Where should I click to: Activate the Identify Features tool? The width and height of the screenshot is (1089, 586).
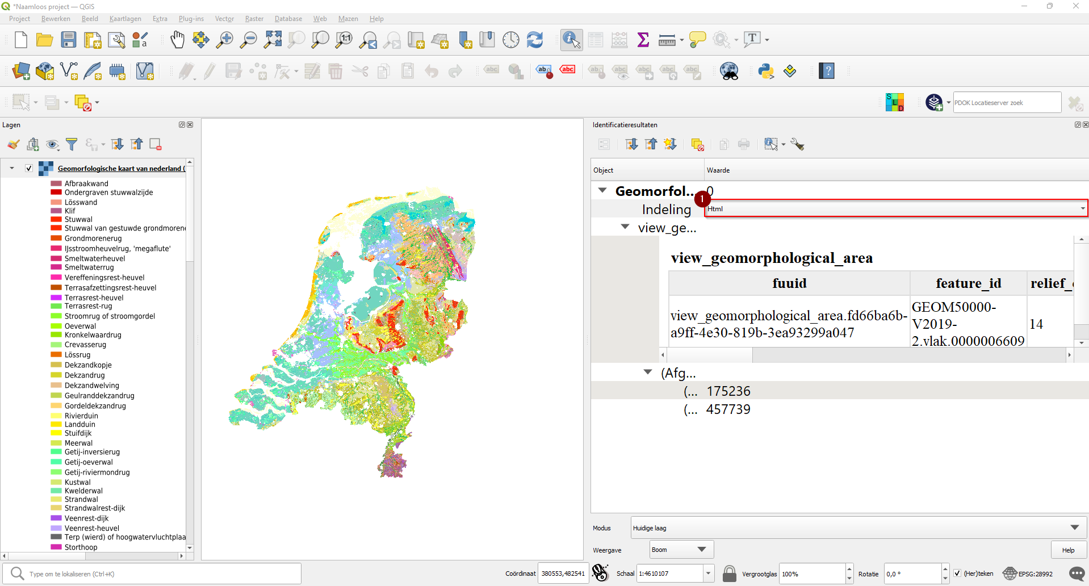tap(571, 40)
